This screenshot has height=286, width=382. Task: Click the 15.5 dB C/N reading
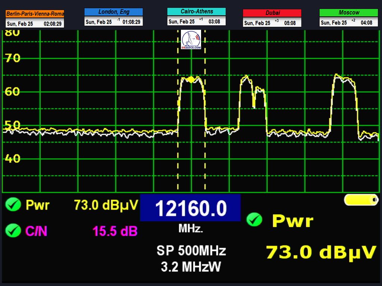(115, 231)
